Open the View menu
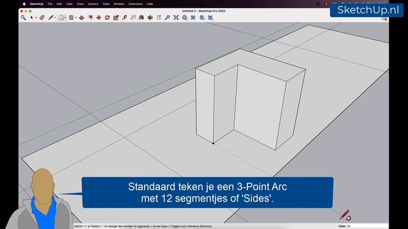 (x=69, y=4)
